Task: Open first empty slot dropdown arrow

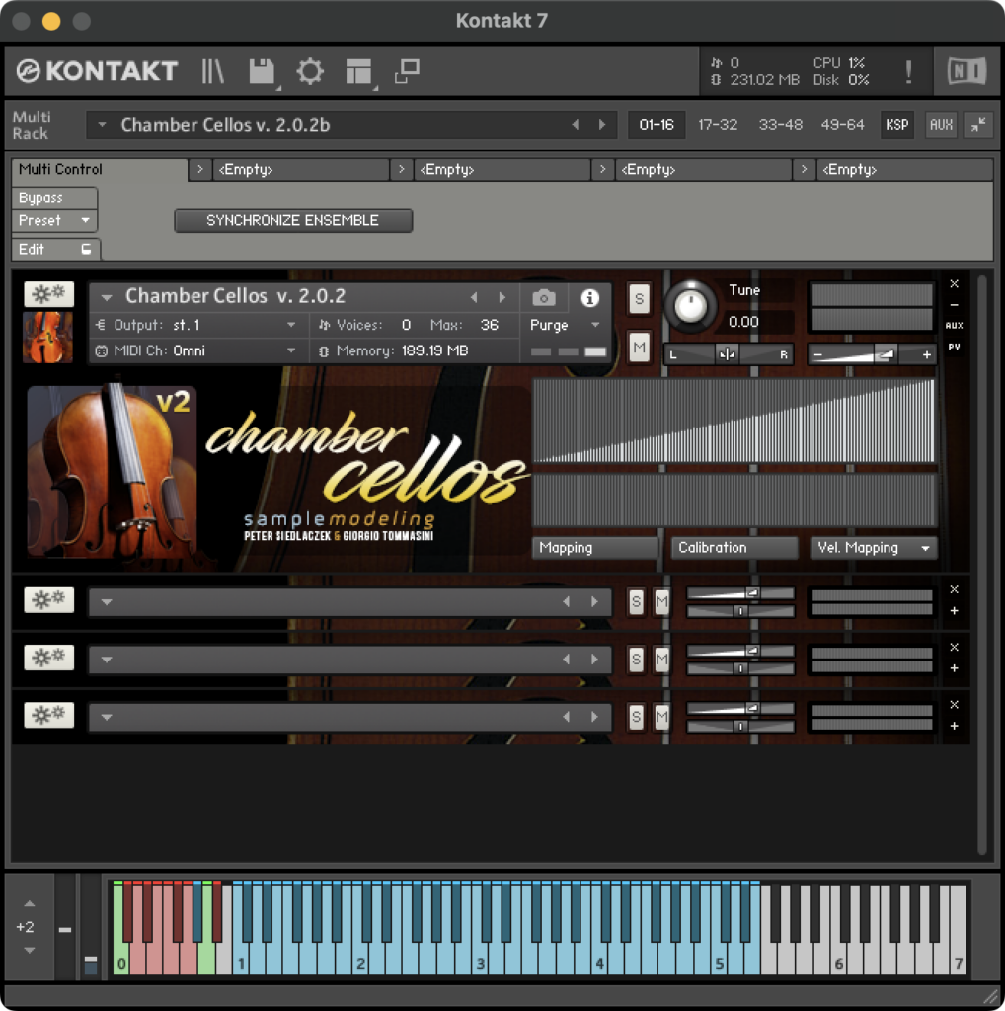Action: point(107,602)
